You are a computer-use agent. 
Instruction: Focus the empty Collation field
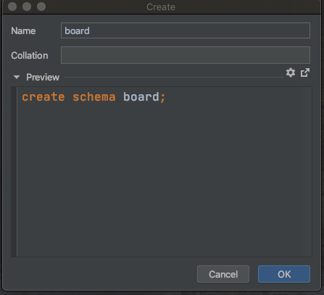(186, 55)
